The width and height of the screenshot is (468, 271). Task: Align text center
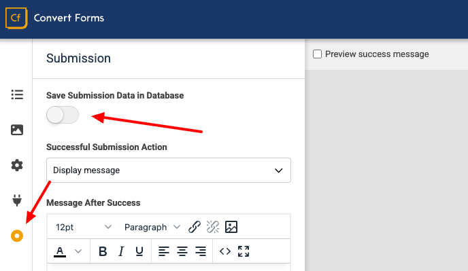coord(182,251)
